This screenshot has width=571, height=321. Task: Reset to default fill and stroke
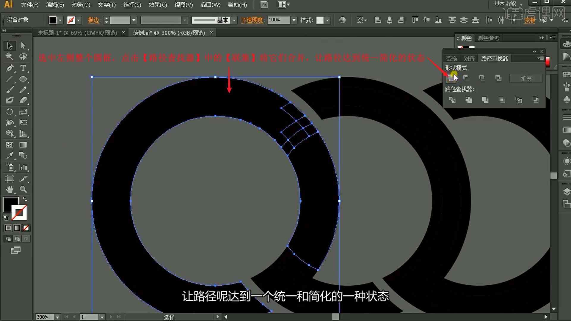[x=6, y=218]
